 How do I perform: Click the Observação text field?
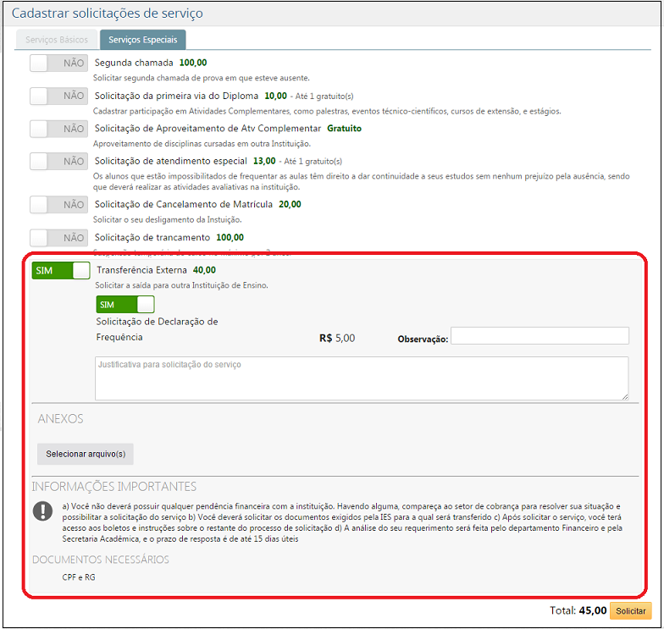(539, 336)
